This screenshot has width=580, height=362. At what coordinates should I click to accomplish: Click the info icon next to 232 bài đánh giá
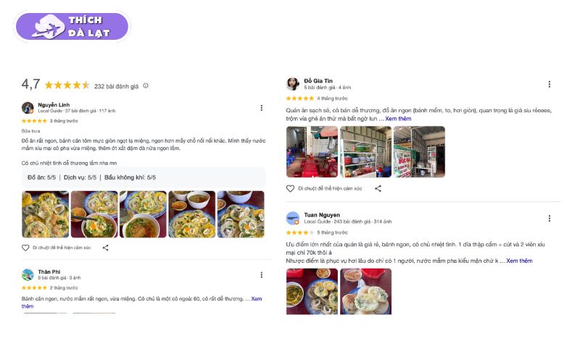146,85
